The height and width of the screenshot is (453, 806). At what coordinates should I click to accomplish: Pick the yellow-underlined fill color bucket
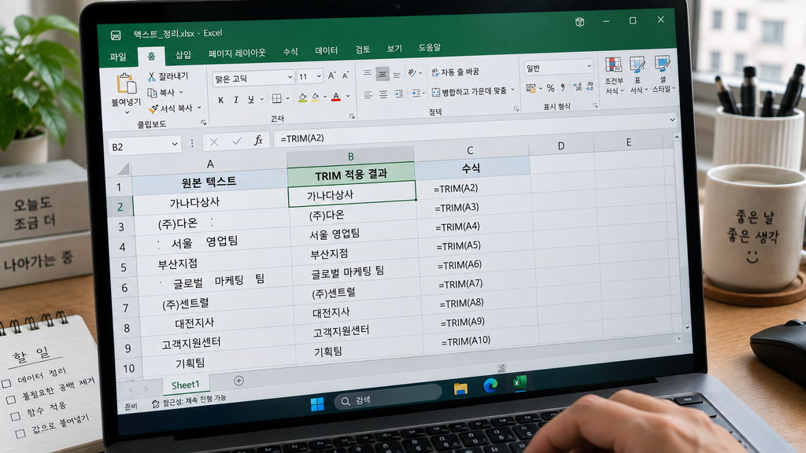pos(315,97)
